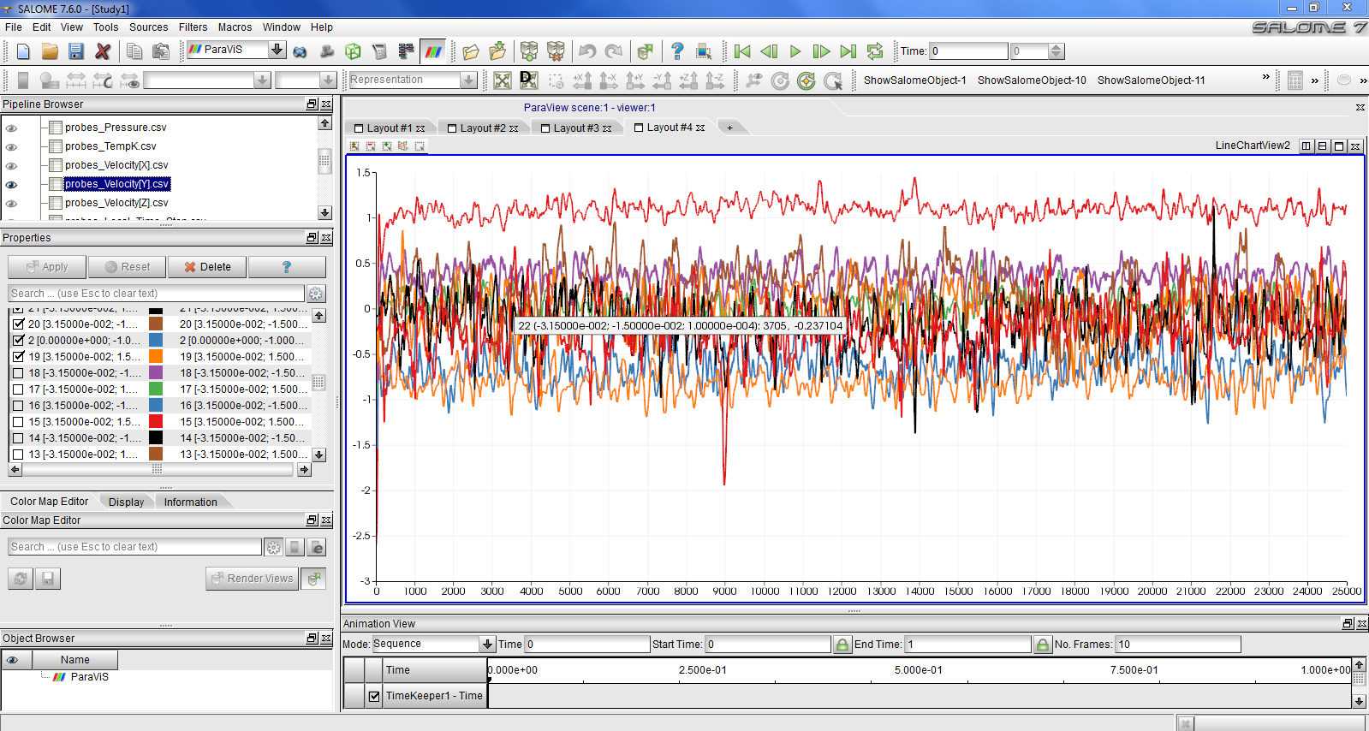Open the Filters menu
Image resolution: width=1369 pixels, height=731 pixels.
click(x=193, y=27)
